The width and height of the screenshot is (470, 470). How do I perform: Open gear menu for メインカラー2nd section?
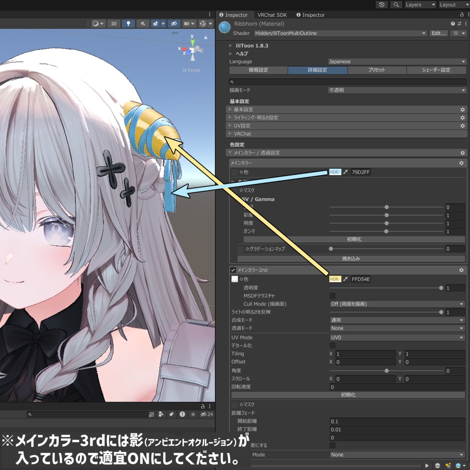[461, 270]
